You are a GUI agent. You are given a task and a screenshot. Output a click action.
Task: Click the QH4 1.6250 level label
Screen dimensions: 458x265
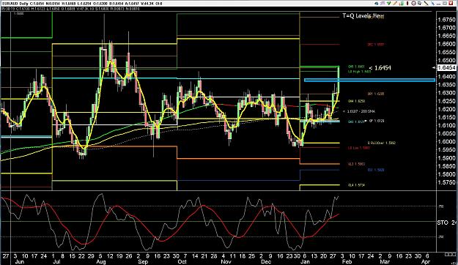coord(356,101)
